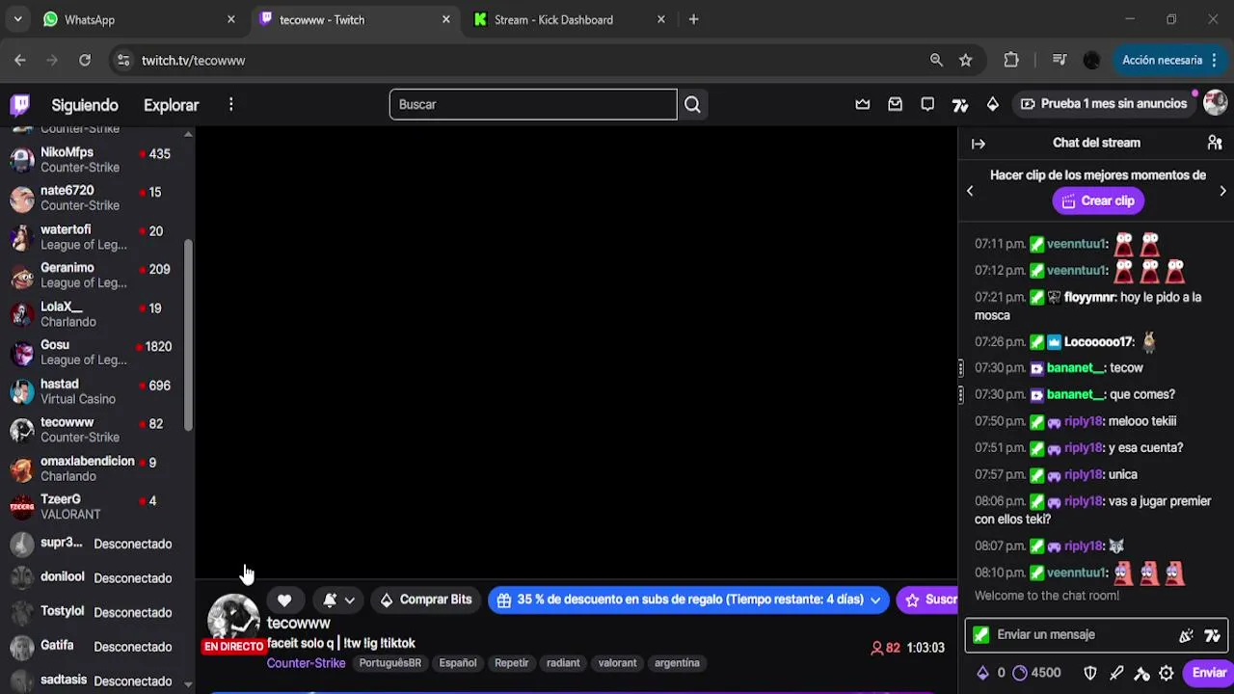This screenshot has height=694, width=1234.
Task: Go to Siguiendo page
Action: [85, 105]
